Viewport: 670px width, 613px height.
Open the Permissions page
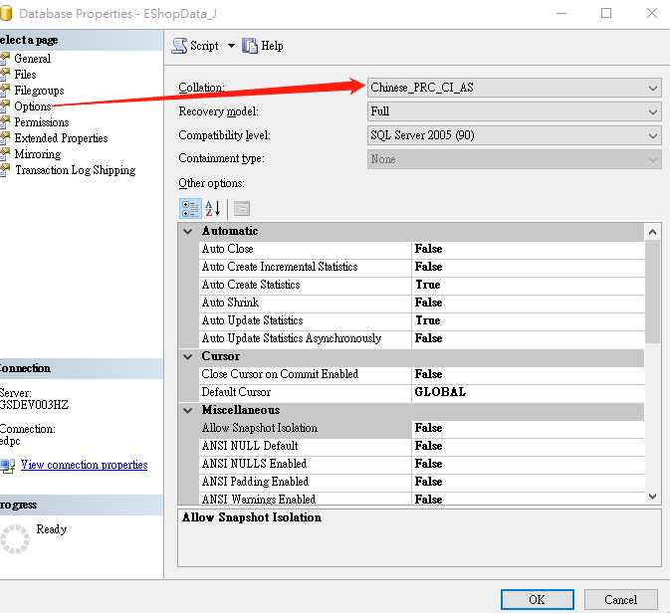pyautogui.click(x=42, y=122)
